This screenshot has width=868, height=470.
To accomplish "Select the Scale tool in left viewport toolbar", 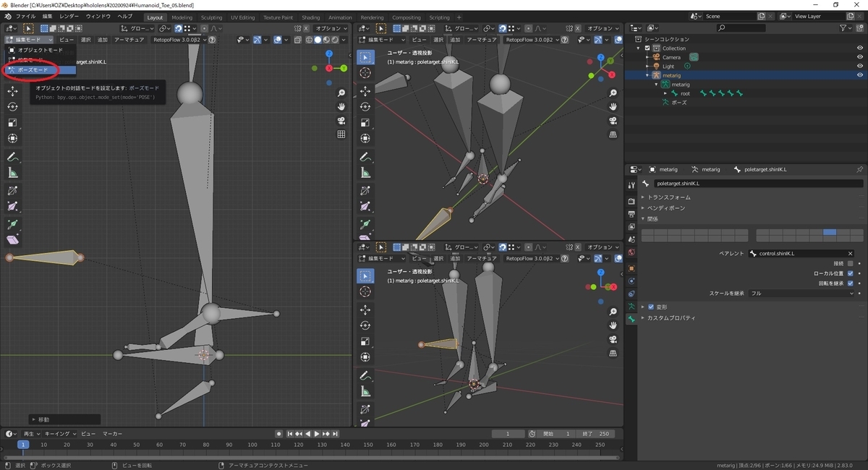I will [13, 123].
